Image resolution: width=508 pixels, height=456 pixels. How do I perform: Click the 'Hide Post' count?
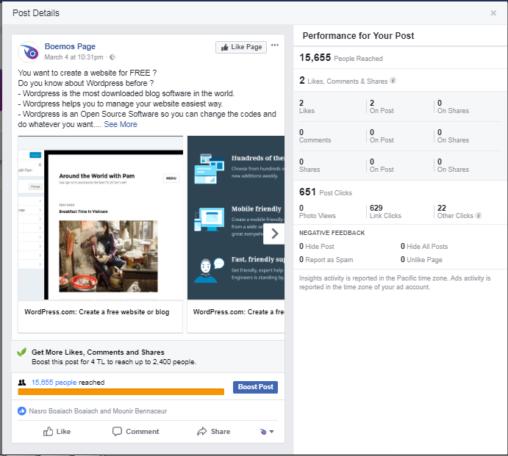(317, 246)
